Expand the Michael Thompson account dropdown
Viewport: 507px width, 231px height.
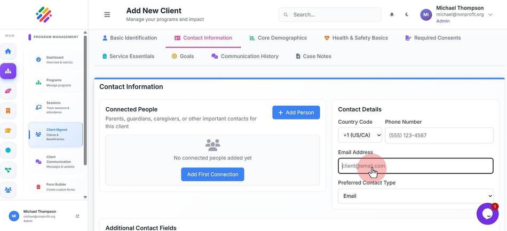pos(490,14)
